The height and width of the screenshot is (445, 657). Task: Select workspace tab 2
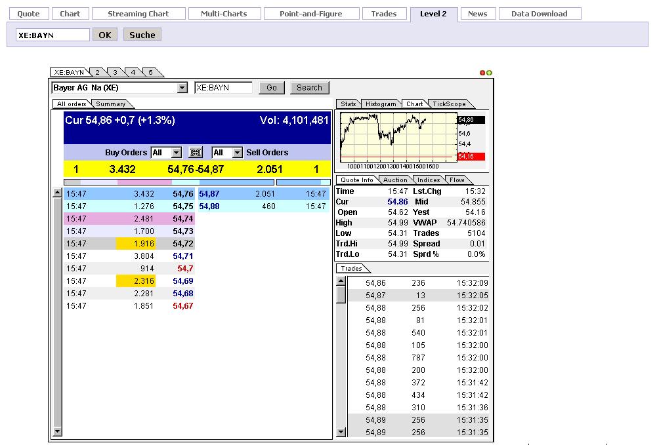(96, 73)
